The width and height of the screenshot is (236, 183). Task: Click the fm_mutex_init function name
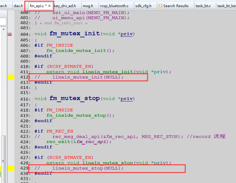(75, 33)
